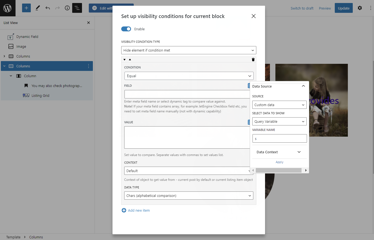Open options for the selected Columns block

(x=89, y=66)
